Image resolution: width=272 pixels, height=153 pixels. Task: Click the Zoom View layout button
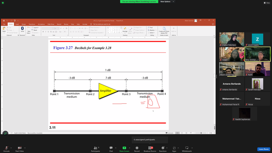pos(267,3)
